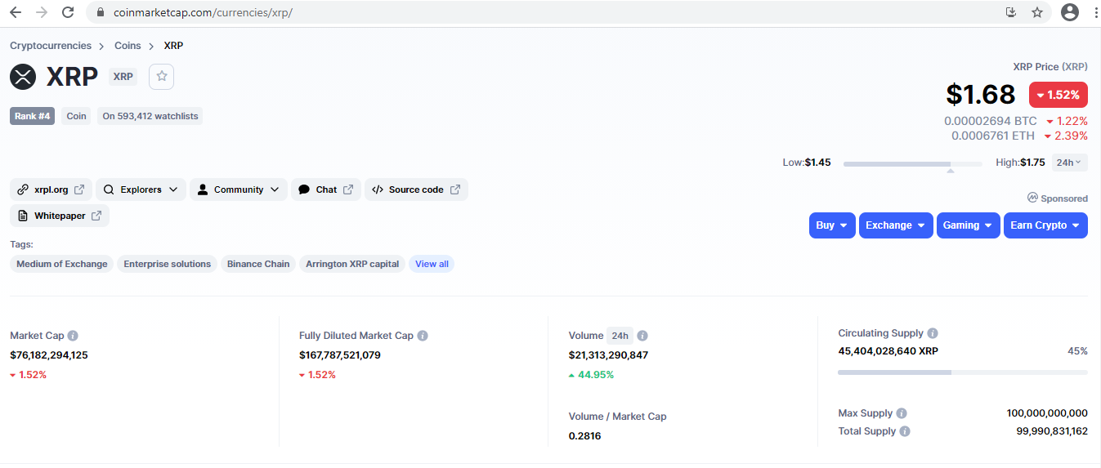Click the $1.68 price value
Image resolution: width=1101 pixels, height=468 pixels.
coord(980,95)
